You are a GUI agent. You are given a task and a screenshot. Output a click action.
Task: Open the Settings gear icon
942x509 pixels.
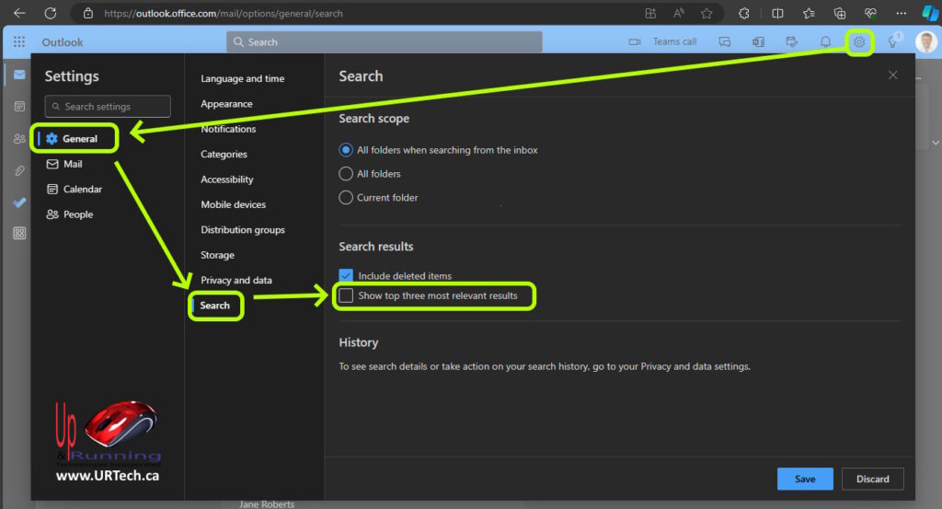(859, 41)
